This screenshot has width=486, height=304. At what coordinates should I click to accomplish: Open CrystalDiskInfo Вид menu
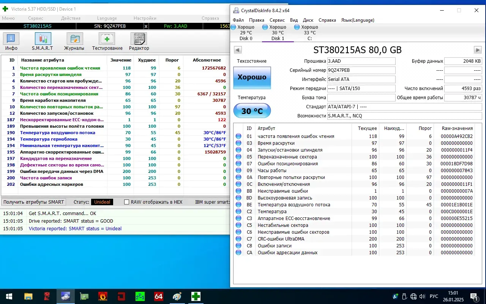tap(294, 20)
